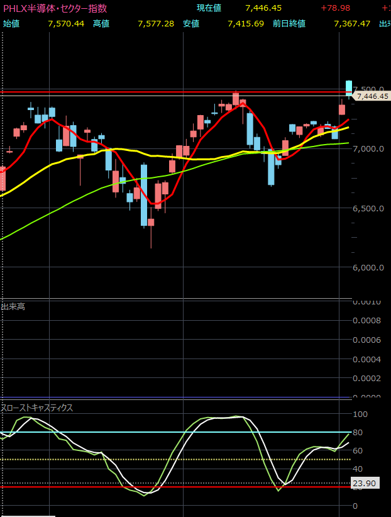Click the PHLX半導体・セクター指数 chart title
Viewport: 391px width, 517px height.
[55, 8]
